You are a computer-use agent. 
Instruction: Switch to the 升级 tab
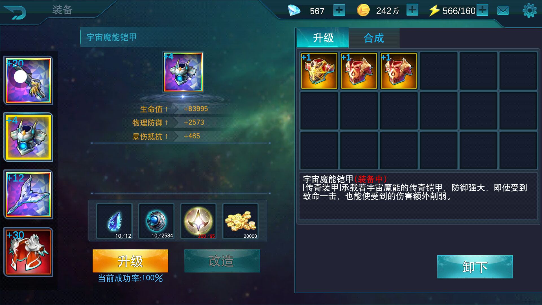click(323, 38)
